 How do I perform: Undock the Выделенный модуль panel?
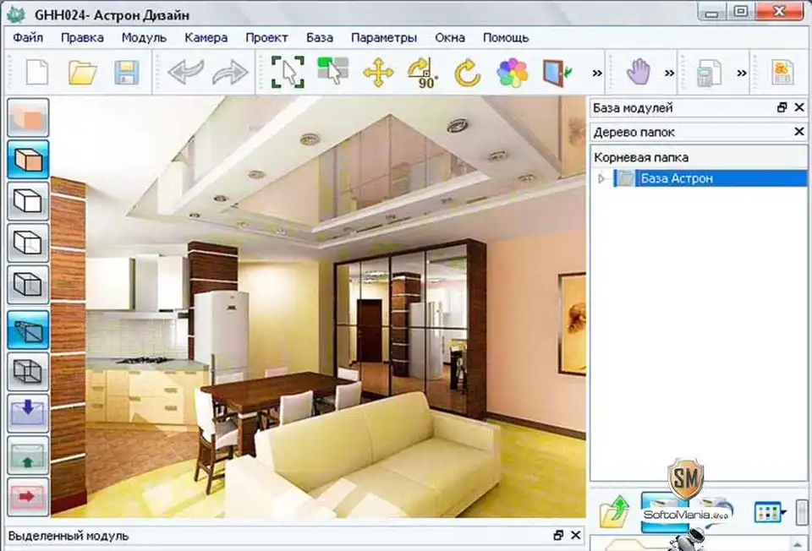(558, 536)
